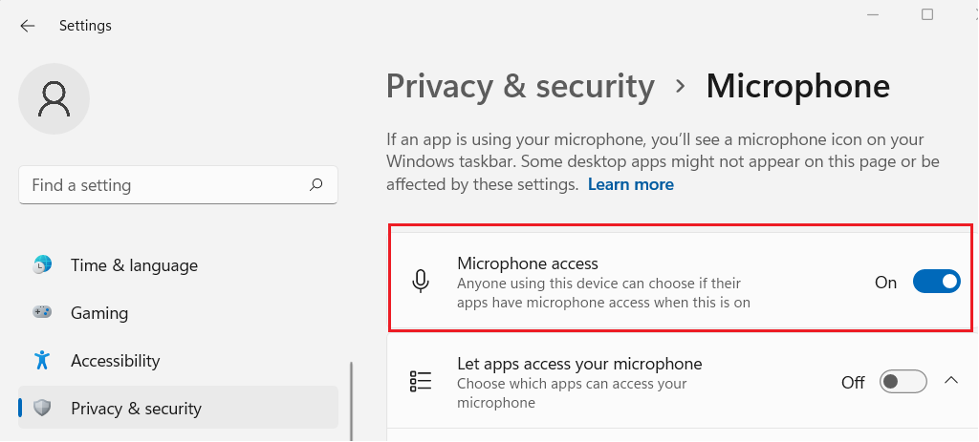This screenshot has height=442, width=979.
Task: Click the search magnifier icon
Action: [x=315, y=184]
